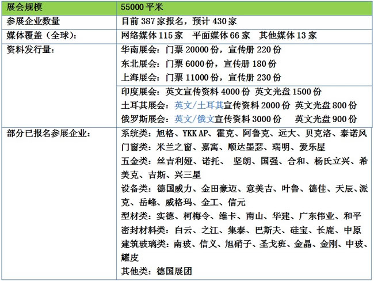This screenshot has width=374, height=281.
Task: Select the 印度展会 English materials line
Action: tap(221, 92)
